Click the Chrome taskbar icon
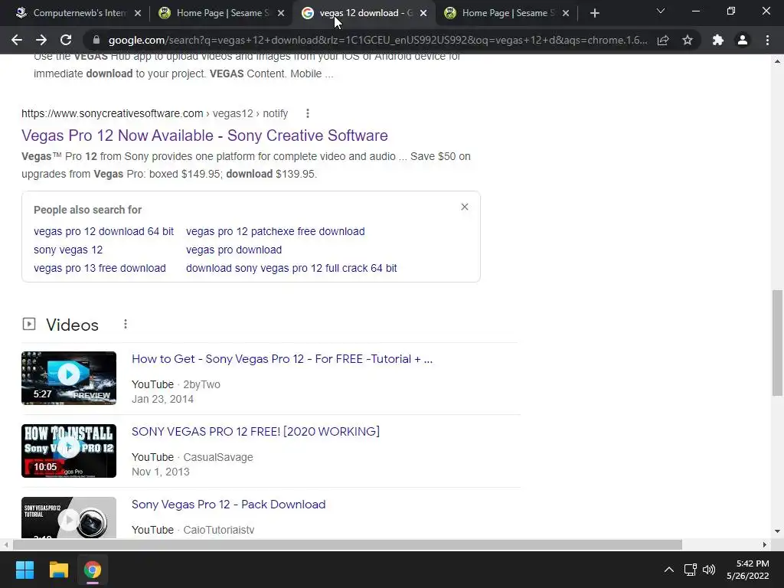Screen dimensions: 784x588 (x=93, y=570)
